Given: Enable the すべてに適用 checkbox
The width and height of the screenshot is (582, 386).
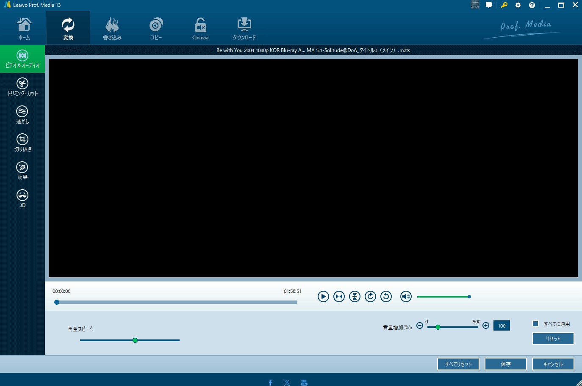Looking at the screenshot, I should coord(535,324).
